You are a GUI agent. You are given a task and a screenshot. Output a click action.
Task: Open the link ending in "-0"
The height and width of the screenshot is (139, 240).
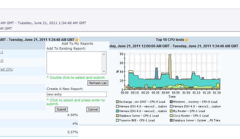tap(1, 61)
